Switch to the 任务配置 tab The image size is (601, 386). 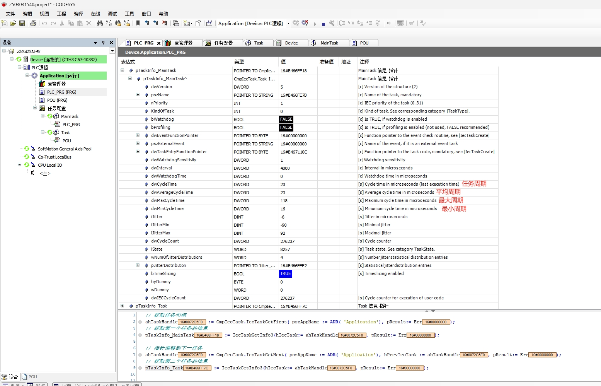click(223, 43)
